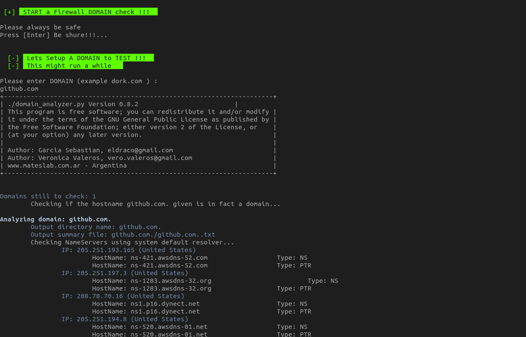This screenshot has height=337, width=526.
Task: Click 'IP: 208.78.70.16 (United States)' line
Action: [123, 296]
